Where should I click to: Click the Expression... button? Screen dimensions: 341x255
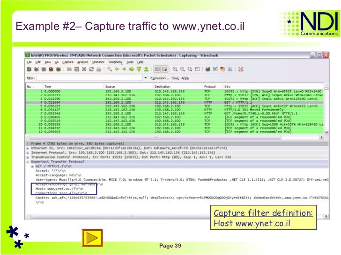point(159,78)
